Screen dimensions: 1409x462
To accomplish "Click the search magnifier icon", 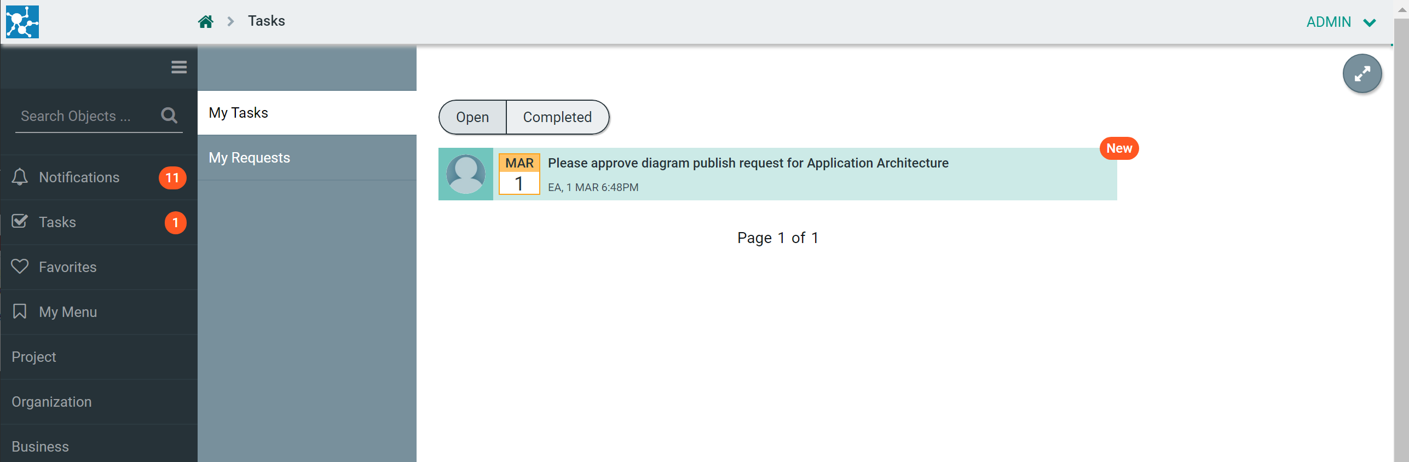I will pyautogui.click(x=169, y=116).
